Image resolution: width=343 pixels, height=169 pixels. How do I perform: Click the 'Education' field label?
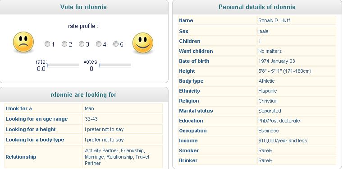pyautogui.click(x=191, y=121)
